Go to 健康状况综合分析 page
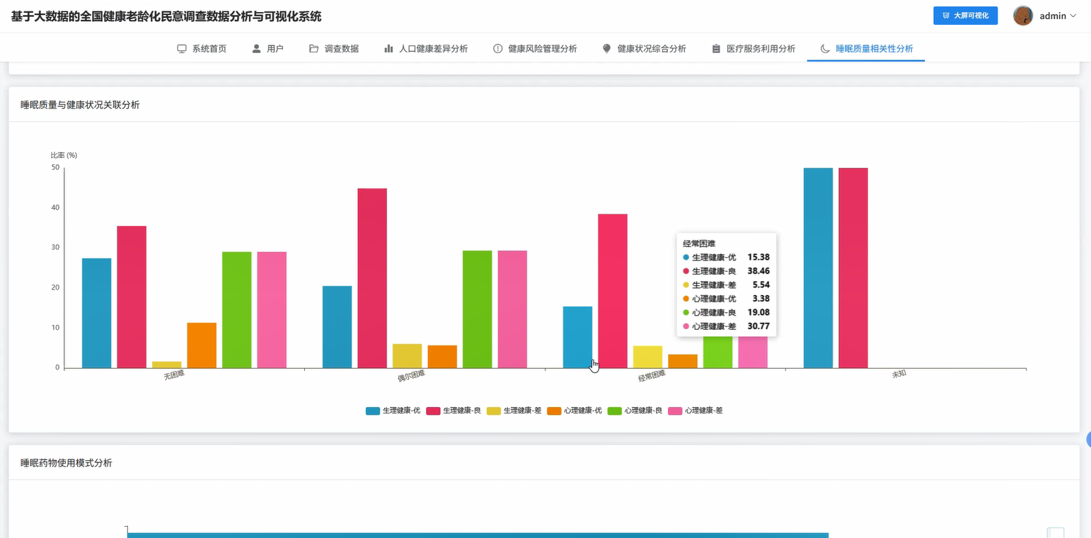The image size is (1091, 538). (644, 49)
